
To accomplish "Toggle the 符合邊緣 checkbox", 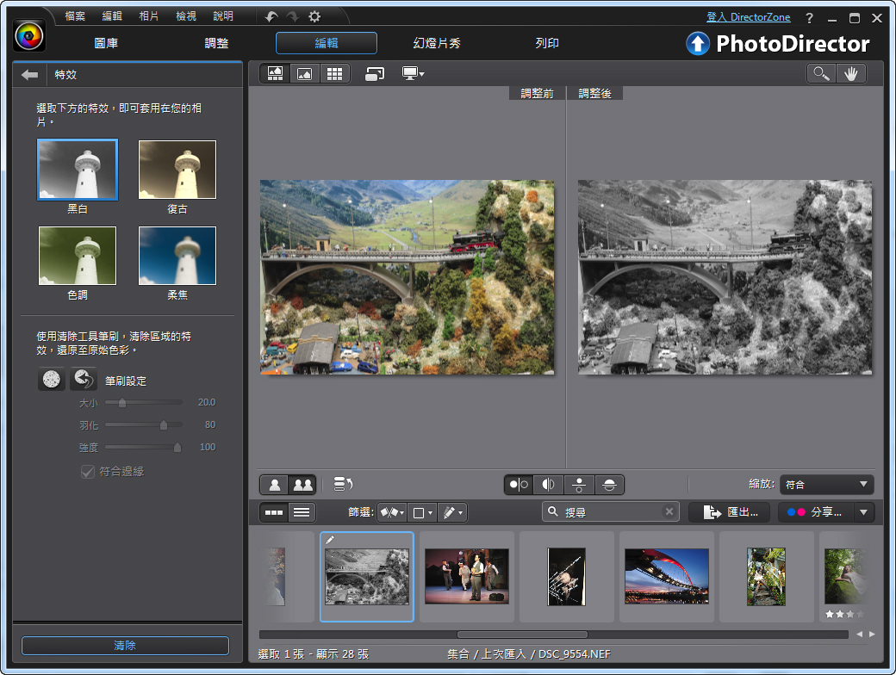I will click(87, 471).
